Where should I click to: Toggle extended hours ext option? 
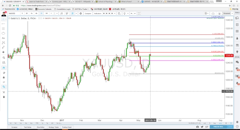pyautogui.click(x=205, y=123)
